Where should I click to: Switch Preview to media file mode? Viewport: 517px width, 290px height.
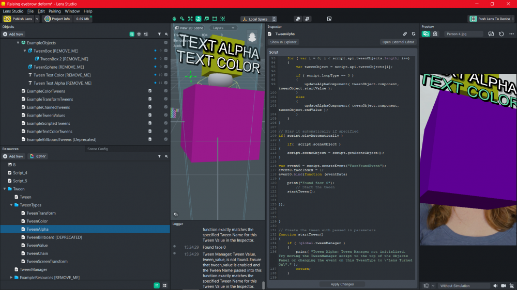coord(425,34)
